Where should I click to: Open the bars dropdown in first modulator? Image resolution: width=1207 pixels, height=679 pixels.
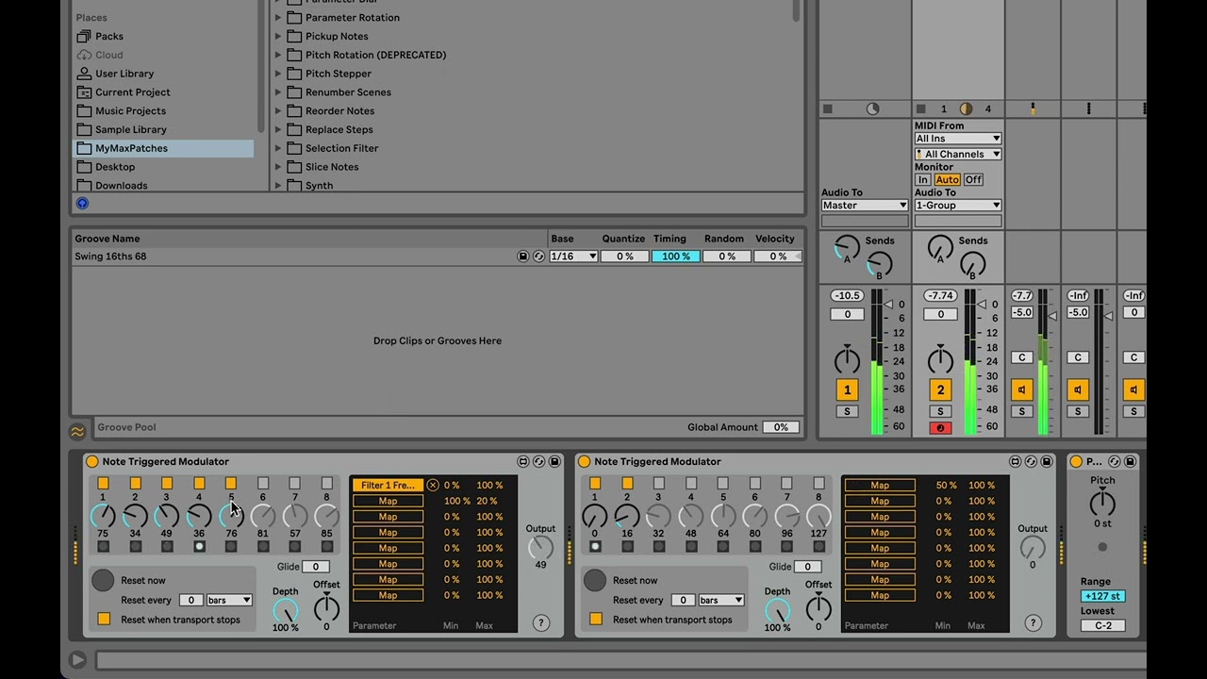click(229, 600)
